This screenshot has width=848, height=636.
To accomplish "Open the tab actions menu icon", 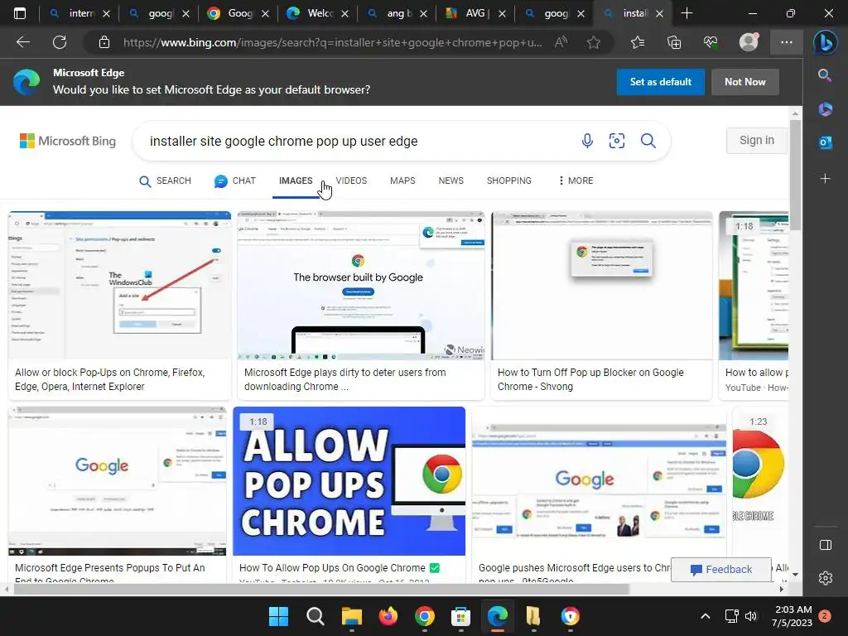I will pos(20,13).
